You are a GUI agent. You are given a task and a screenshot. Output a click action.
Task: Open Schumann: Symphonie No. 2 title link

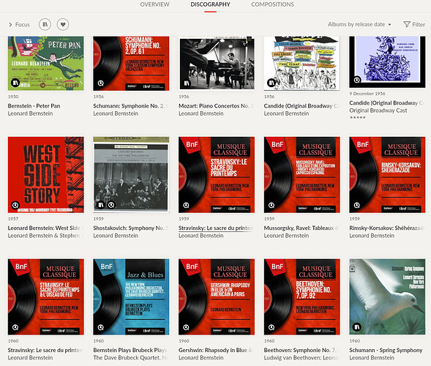pos(131,106)
